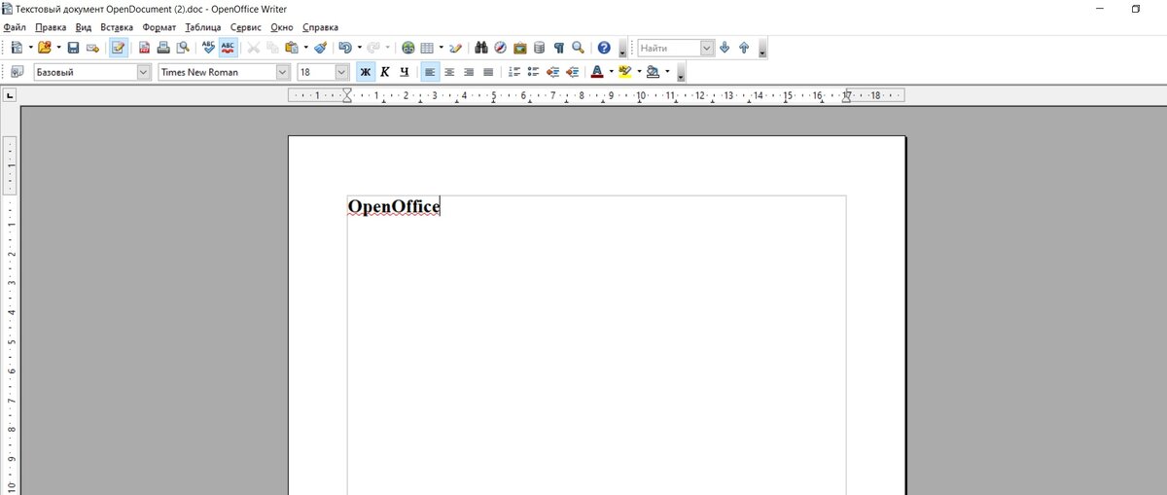The image size is (1167, 495).
Task: Click the New document icon
Action: coord(17,47)
